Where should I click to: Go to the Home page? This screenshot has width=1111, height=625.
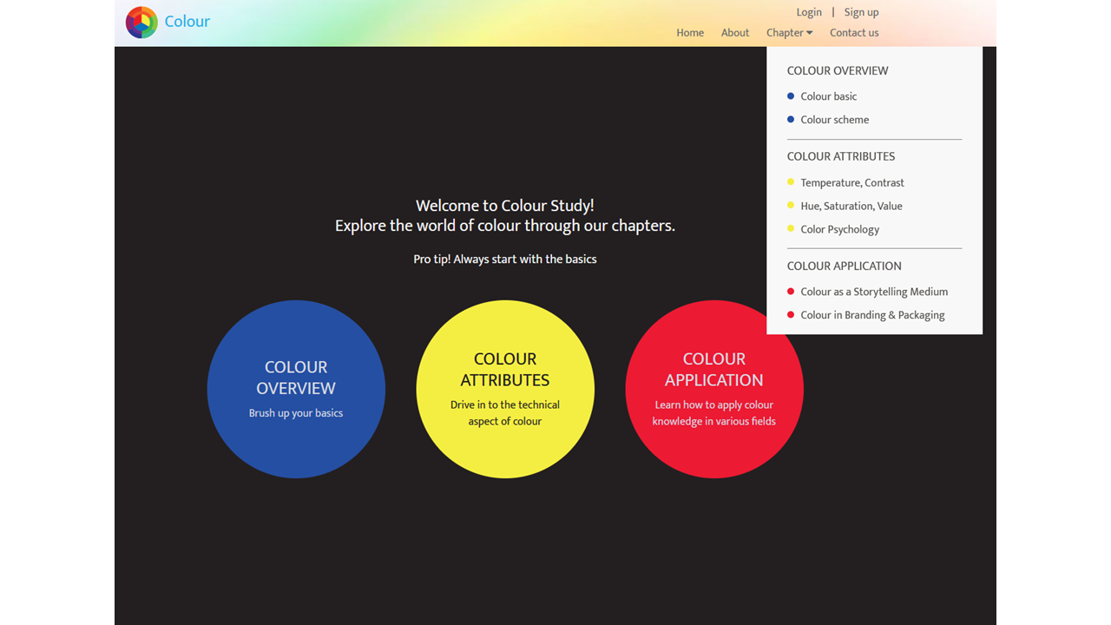pos(690,33)
